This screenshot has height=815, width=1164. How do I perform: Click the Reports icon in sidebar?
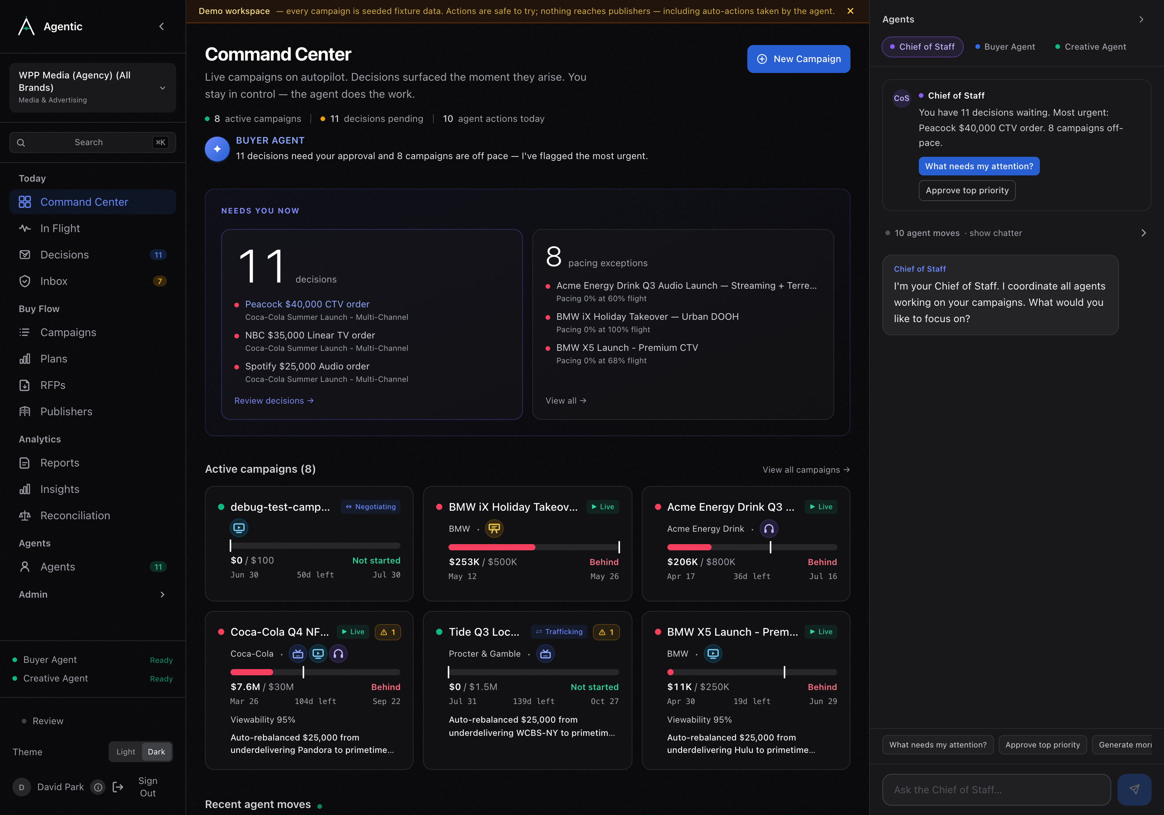point(24,463)
